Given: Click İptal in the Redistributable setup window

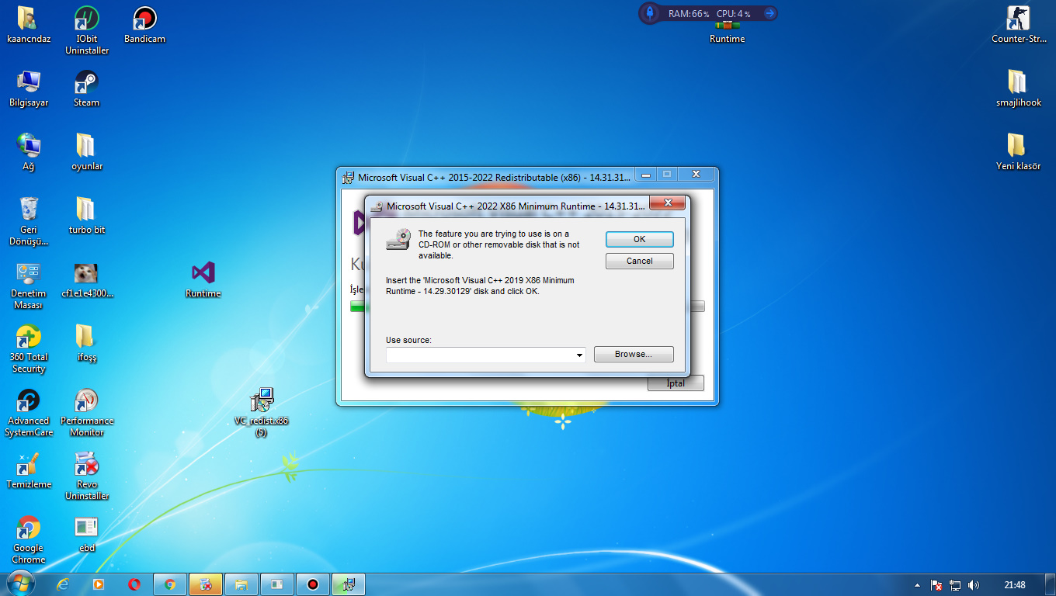Looking at the screenshot, I should tap(676, 383).
